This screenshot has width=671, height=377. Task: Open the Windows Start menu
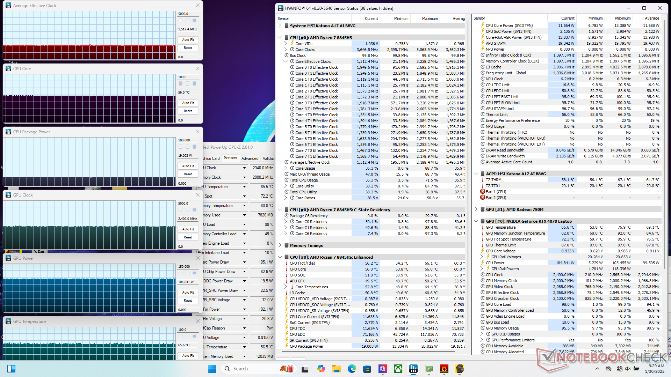tap(212, 369)
